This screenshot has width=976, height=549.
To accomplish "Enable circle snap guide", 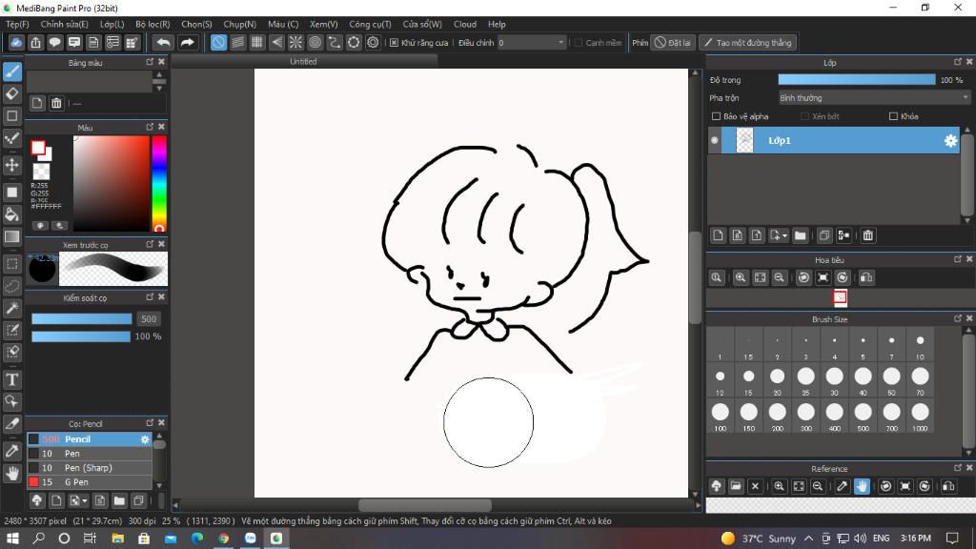I will coord(315,42).
